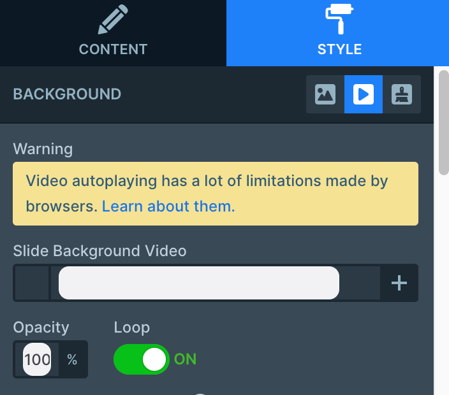Click the vertical scrollbar thumb
Image resolution: width=449 pixels, height=395 pixels.
pos(443,121)
